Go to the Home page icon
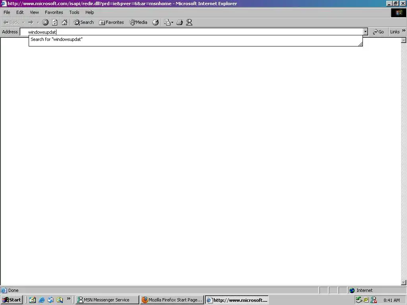 [64, 22]
